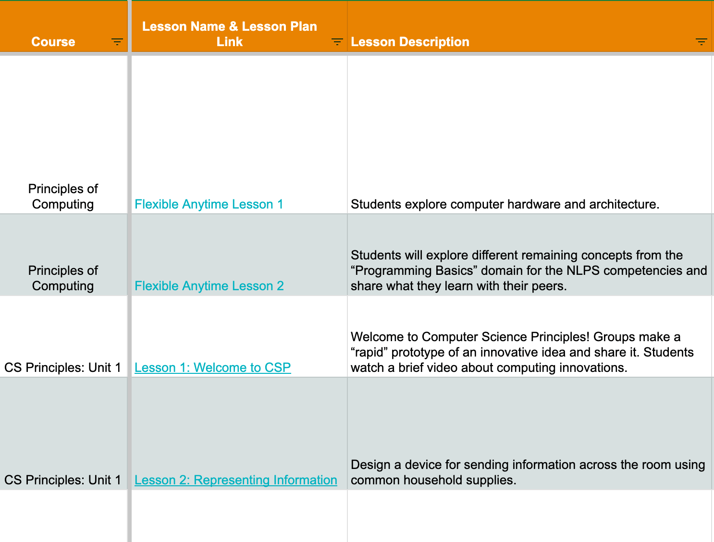The height and width of the screenshot is (542, 714).
Task: Open the Flexible Anytime Lesson 2 link
Action: pos(209,286)
